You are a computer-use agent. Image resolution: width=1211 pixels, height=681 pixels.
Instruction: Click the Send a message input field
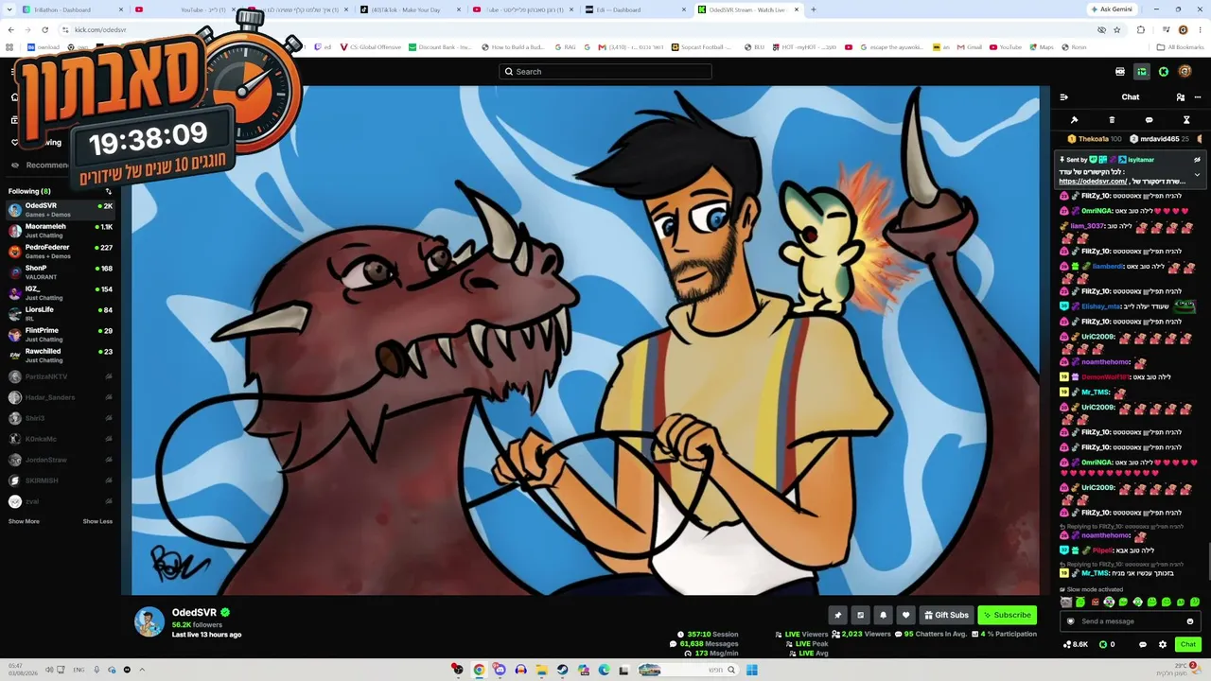click(1130, 621)
